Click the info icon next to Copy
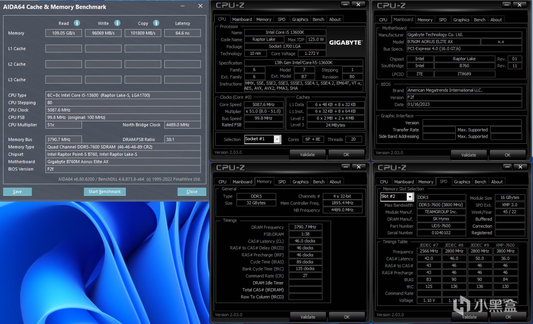The width and height of the screenshot is (533, 324). 156,23
